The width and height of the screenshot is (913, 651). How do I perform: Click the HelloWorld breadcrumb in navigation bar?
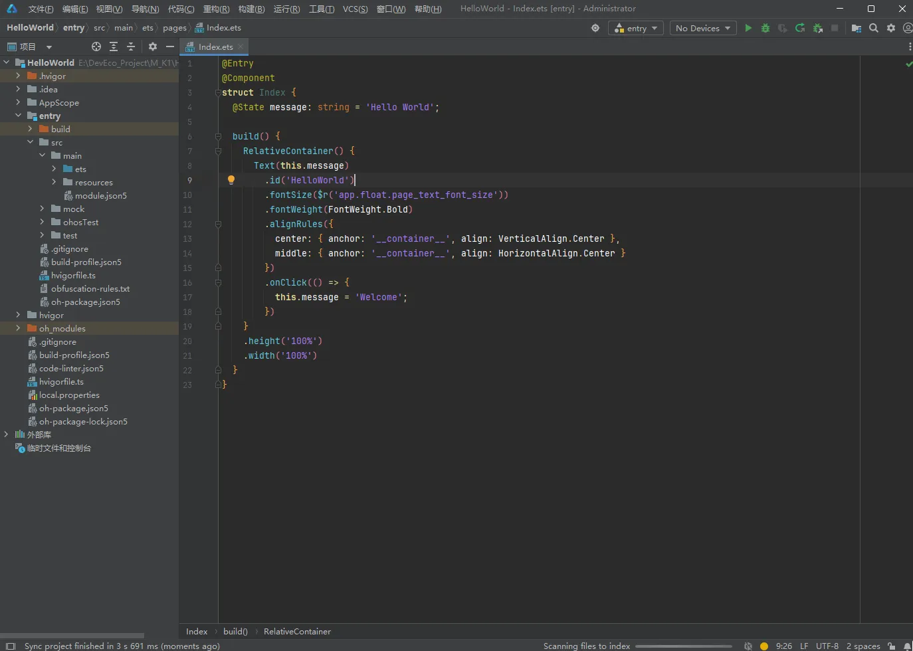30,28
